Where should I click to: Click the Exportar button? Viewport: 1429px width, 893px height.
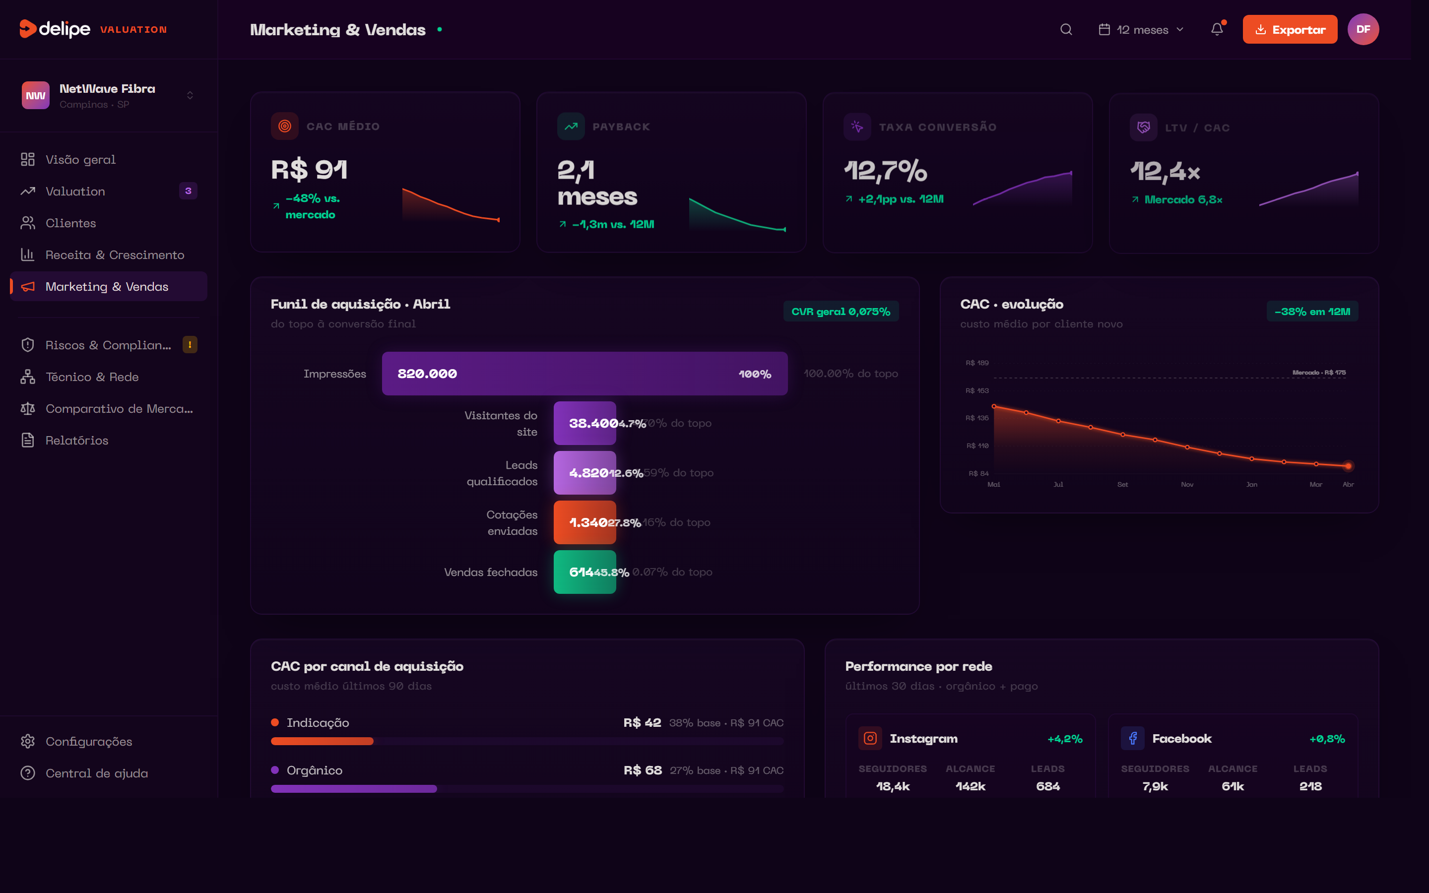point(1290,30)
